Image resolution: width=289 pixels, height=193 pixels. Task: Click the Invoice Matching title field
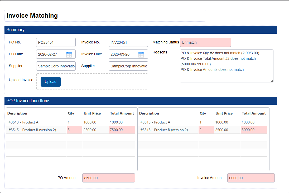(105, 16)
